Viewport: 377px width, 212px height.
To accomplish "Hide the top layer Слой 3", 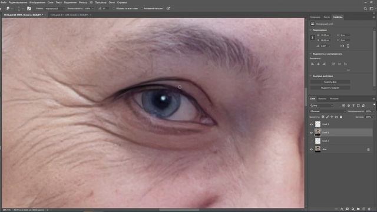I will tap(312, 124).
